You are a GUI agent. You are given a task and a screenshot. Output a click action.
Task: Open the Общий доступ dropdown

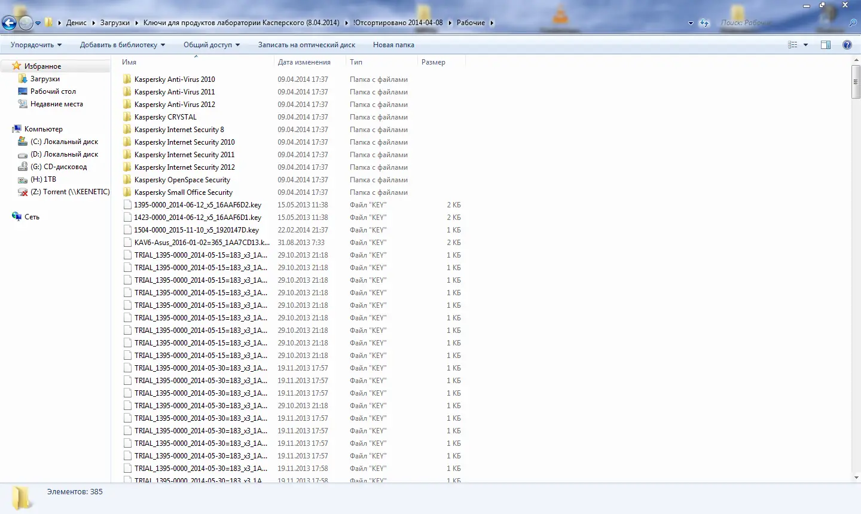(212, 45)
